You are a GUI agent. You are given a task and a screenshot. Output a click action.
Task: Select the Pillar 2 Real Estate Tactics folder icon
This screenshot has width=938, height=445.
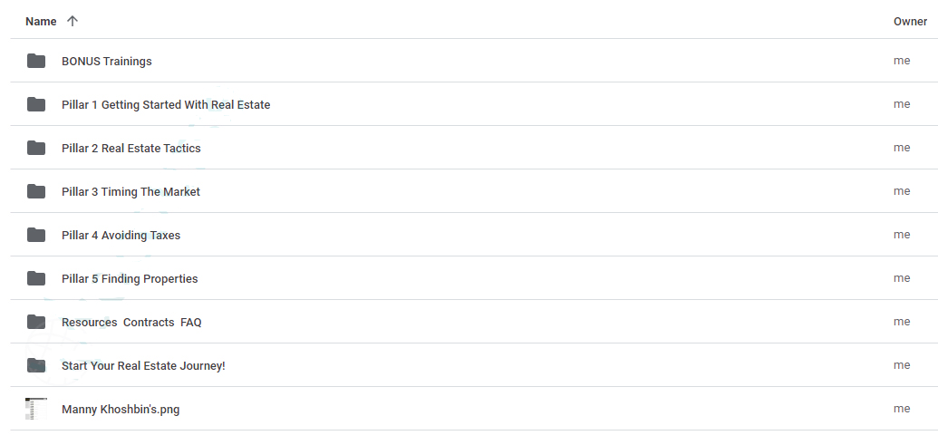[36, 148]
